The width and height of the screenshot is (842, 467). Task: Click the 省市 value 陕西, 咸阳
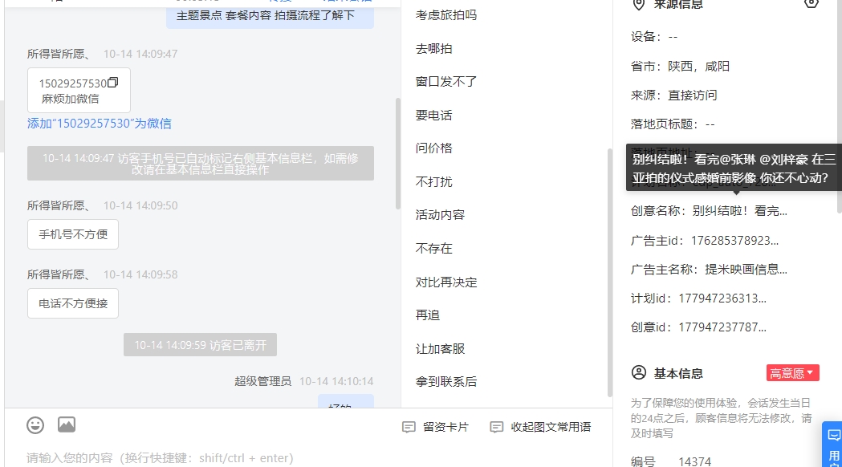(698, 67)
